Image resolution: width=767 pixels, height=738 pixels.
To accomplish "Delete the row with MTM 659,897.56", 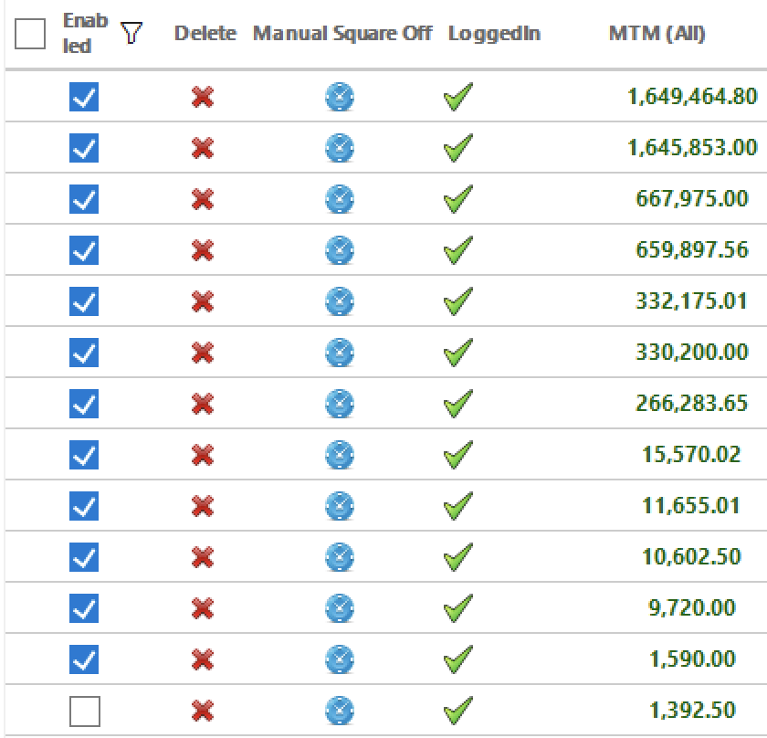I will click(203, 250).
